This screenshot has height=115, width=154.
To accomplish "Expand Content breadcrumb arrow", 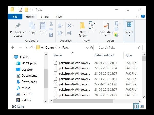I will [59, 48].
